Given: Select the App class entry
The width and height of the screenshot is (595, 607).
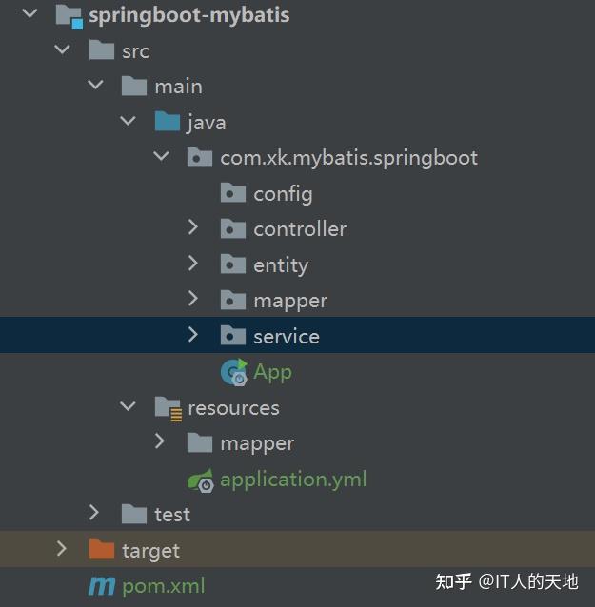Looking at the screenshot, I should (x=272, y=372).
